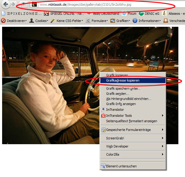Screen dimensions: 185x177
Task: Select Grafik-Info anzeigen
Action: pos(133,104)
